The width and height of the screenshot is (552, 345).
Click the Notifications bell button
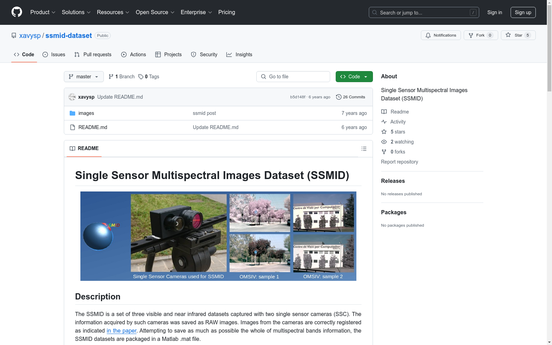[x=441, y=35]
